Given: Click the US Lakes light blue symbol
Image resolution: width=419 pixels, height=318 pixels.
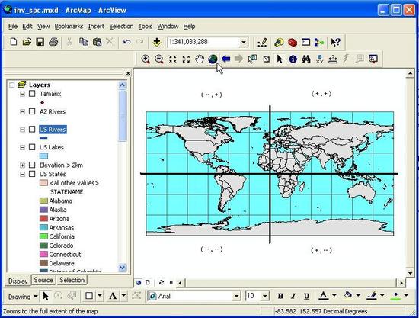Looking at the screenshot, I should click(x=43, y=156).
